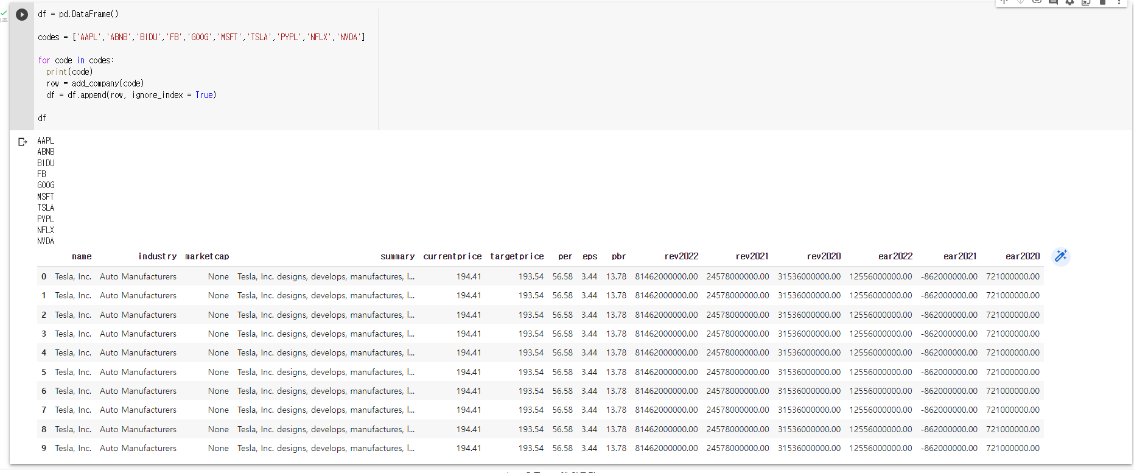Click row index 9 in the dataframe
Image resolution: width=1134 pixels, height=473 pixels.
pos(44,448)
